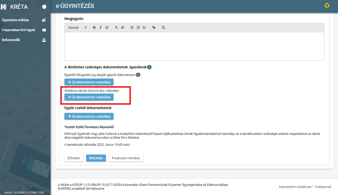
Task: Click into the Megjegyzés text area
Action: click(194, 46)
